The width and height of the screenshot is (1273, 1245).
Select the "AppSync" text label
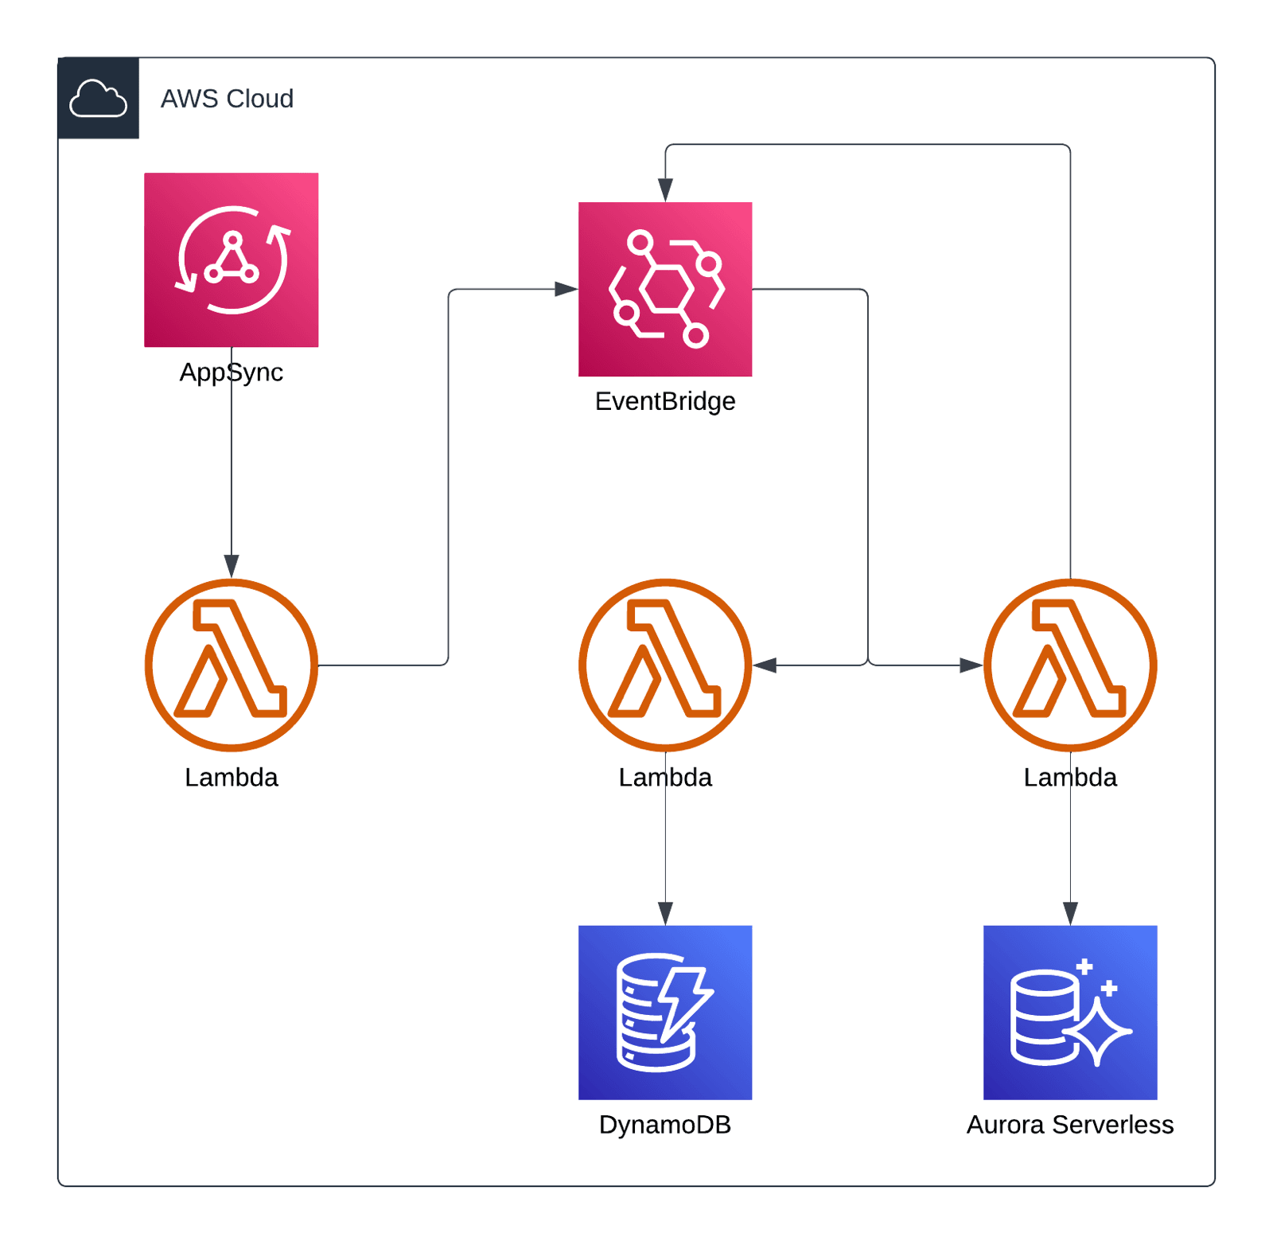click(x=231, y=372)
